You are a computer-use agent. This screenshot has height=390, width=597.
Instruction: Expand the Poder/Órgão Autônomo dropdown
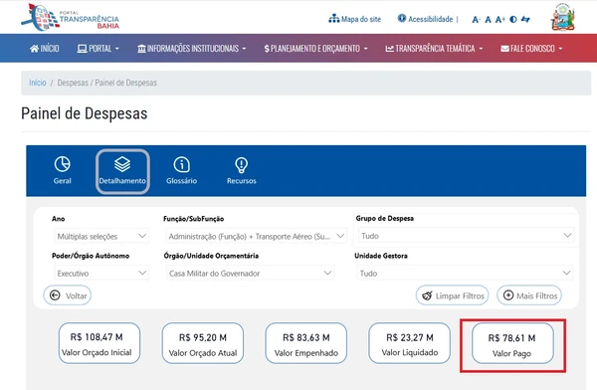[x=101, y=273]
